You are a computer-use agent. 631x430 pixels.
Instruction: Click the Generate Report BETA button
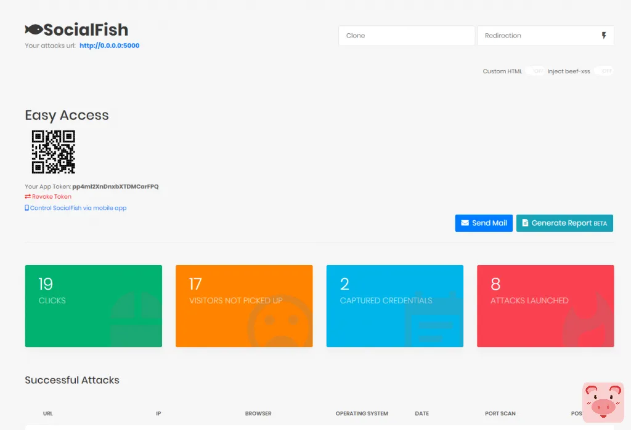coord(564,223)
